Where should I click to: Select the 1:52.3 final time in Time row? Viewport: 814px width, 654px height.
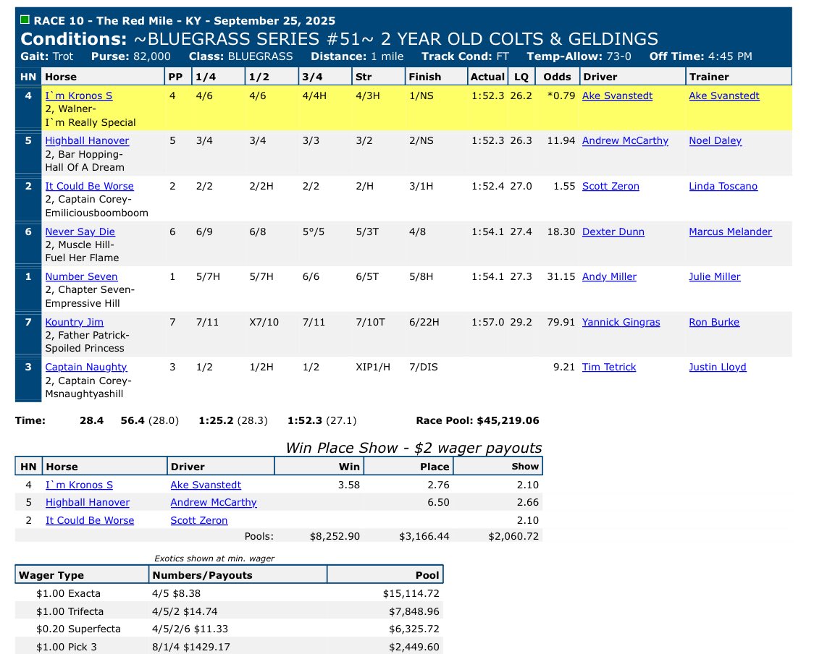pyautogui.click(x=305, y=420)
